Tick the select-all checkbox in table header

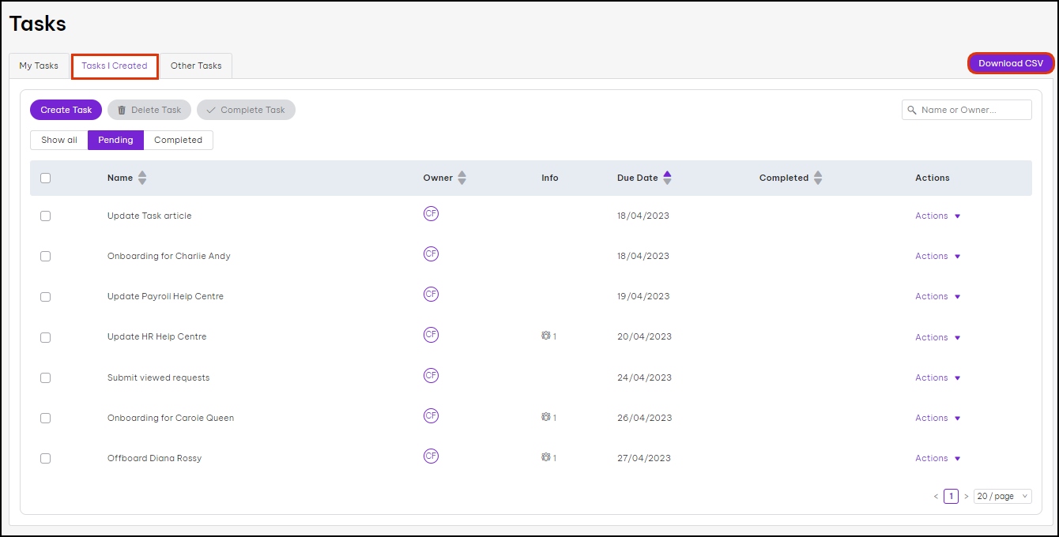(x=45, y=178)
